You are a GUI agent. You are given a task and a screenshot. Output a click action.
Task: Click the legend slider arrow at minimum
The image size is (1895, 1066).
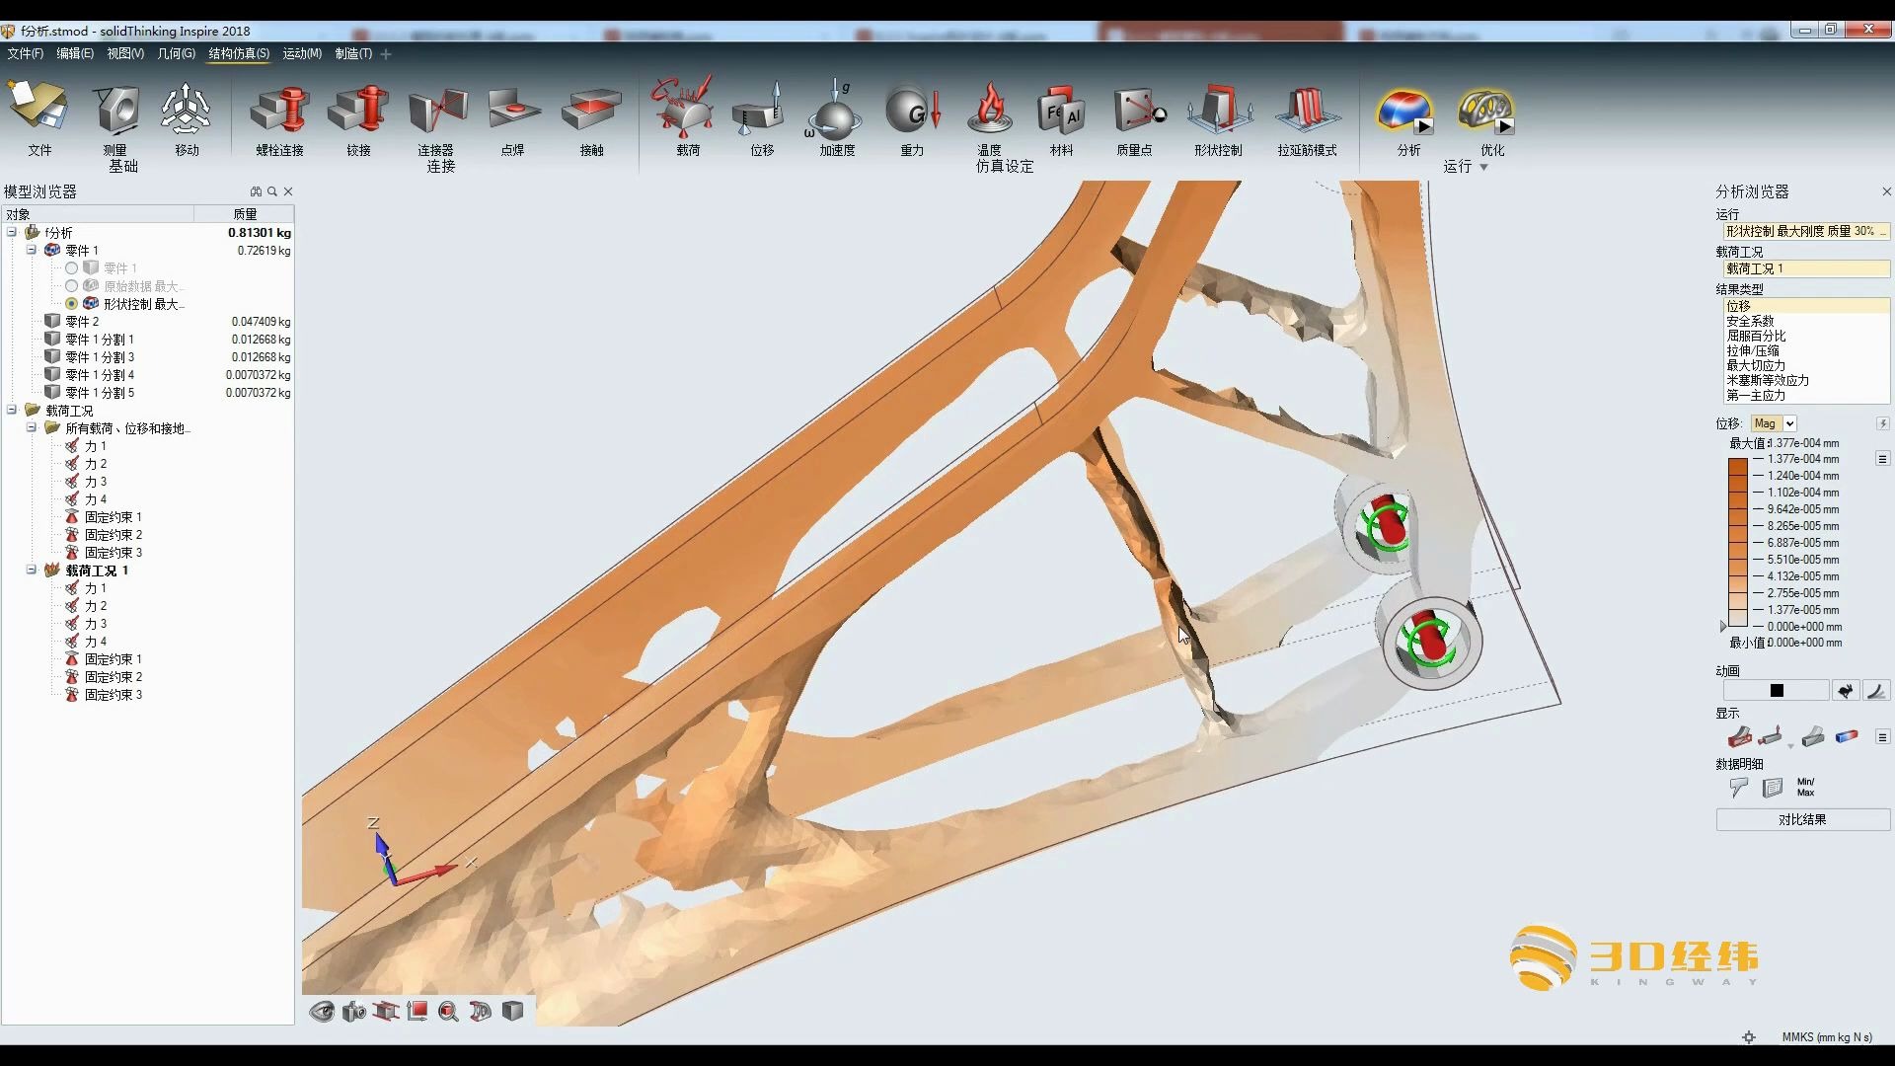[1723, 626]
